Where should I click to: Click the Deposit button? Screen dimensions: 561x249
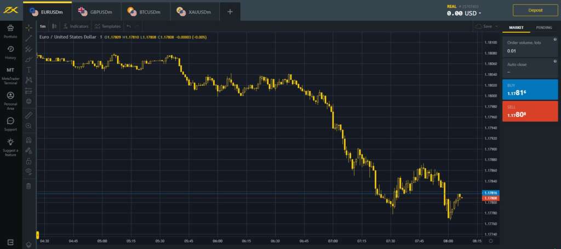point(535,10)
